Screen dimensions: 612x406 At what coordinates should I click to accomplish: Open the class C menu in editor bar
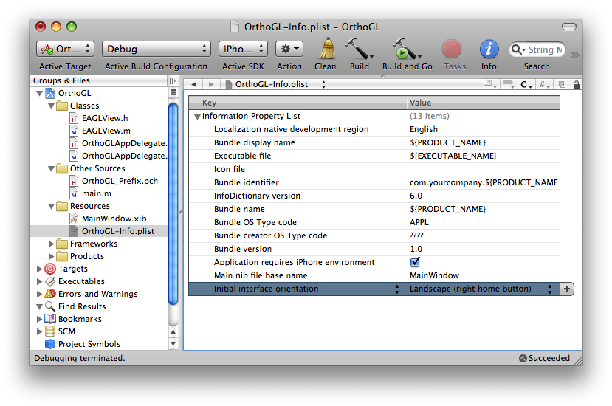coord(526,84)
